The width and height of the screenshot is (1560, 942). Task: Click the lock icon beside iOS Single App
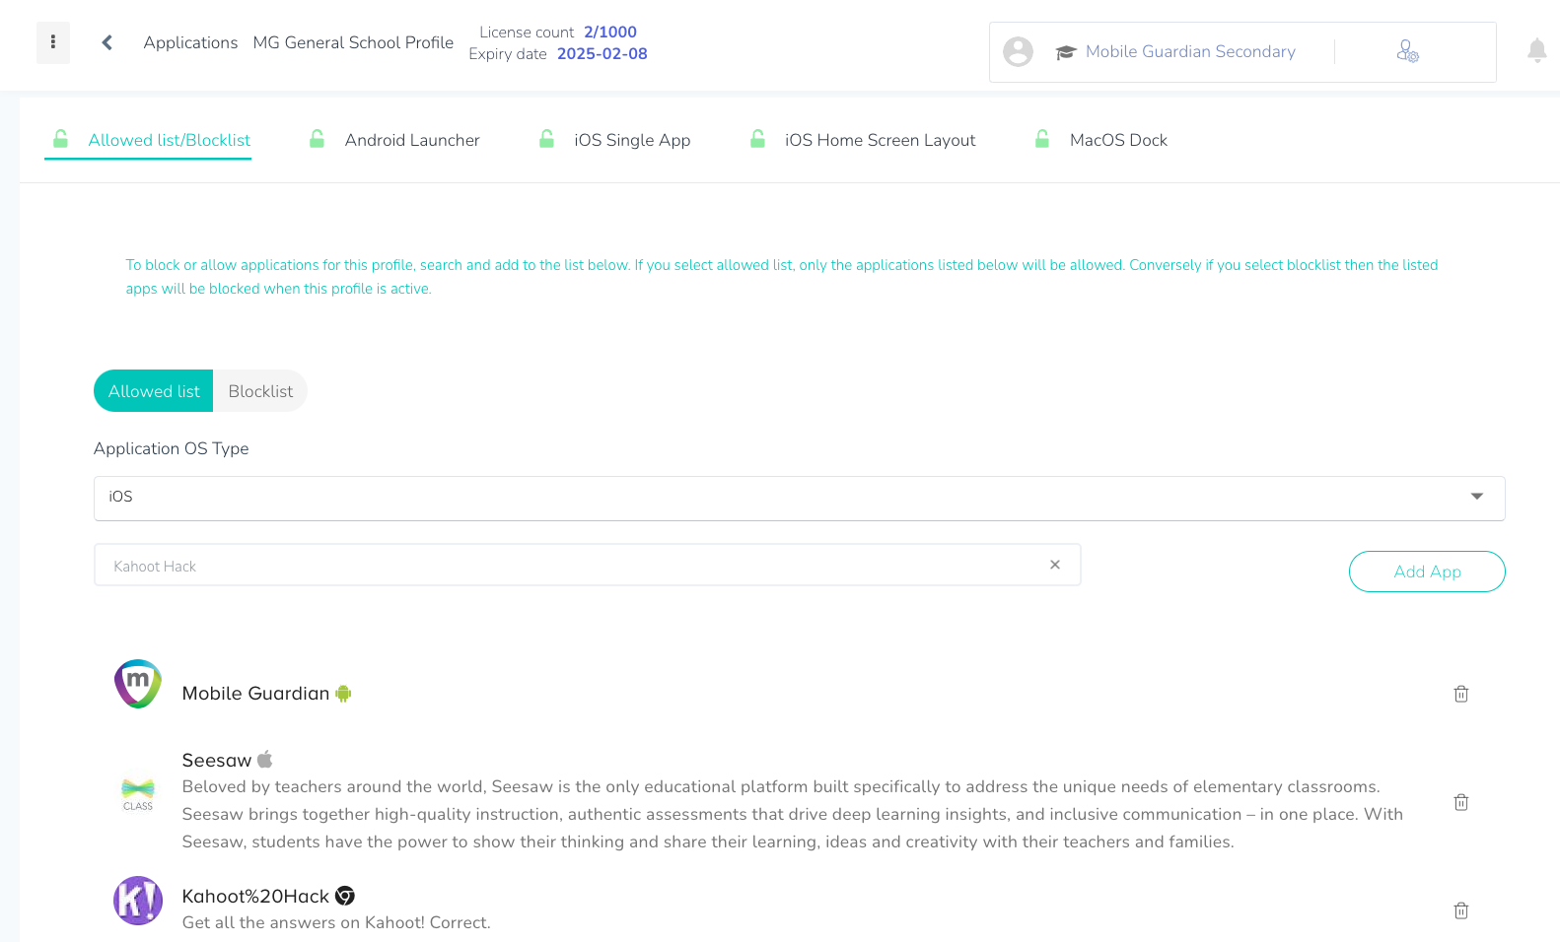coord(546,139)
